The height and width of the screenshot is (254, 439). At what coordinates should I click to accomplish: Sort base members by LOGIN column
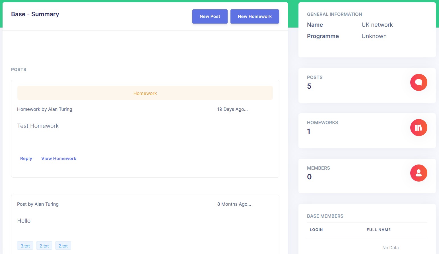(x=316, y=230)
